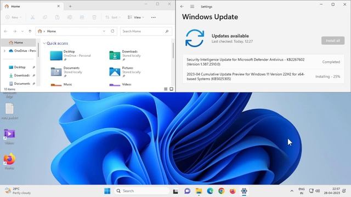Open the clock and date flyout
351x197 pixels.
coord(332,191)
